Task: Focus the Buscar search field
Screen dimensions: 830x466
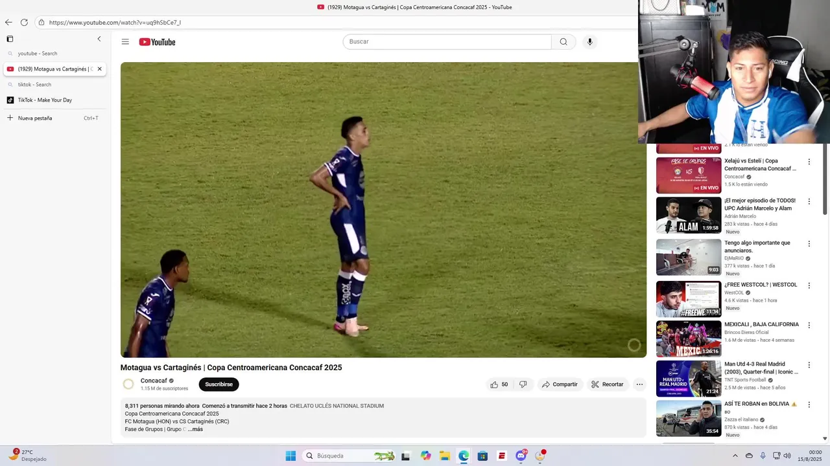Action: [x=447, y=41]
